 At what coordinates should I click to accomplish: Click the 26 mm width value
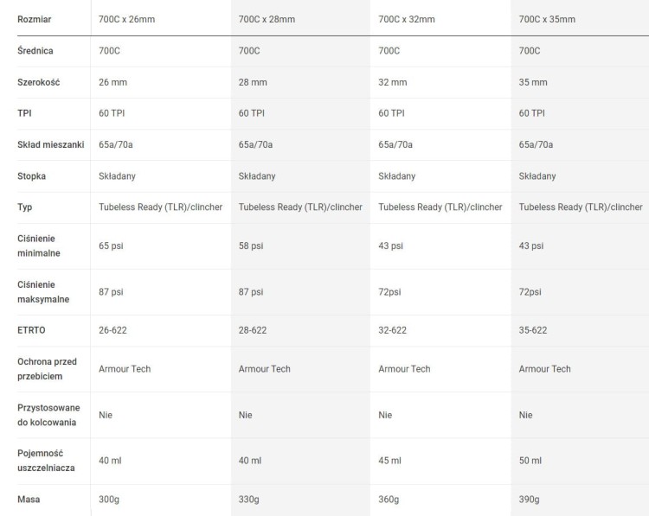pyautogui.click(x=112, y=82)
